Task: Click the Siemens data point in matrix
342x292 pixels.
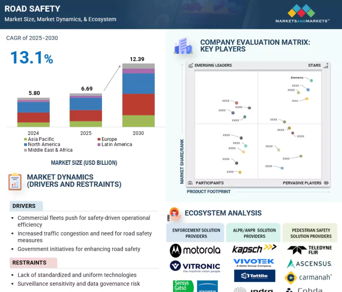Action: [311, 80]
